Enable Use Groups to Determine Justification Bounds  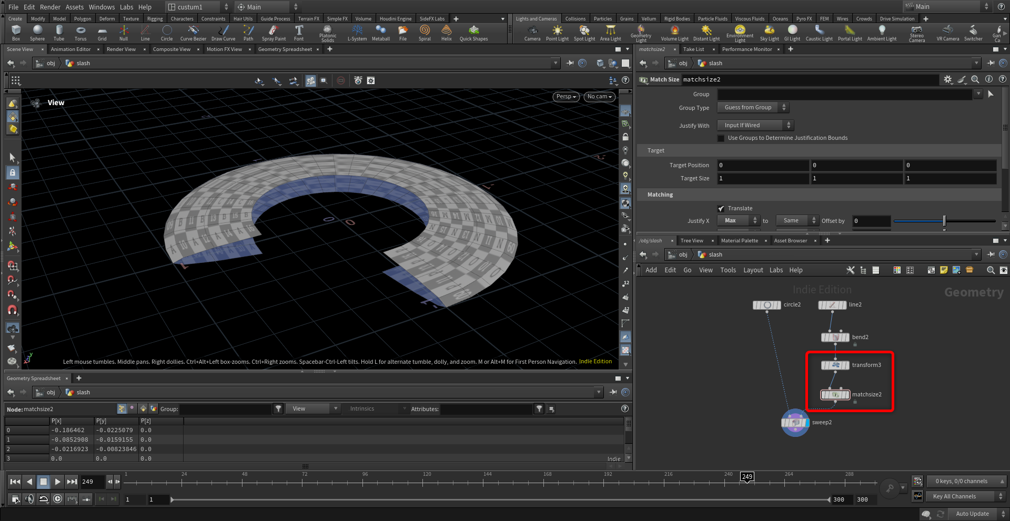[721, 138]
